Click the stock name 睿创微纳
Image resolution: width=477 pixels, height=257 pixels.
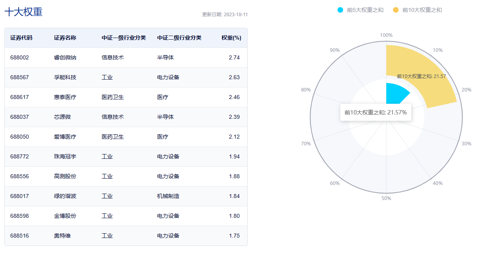tap(65, 57)
